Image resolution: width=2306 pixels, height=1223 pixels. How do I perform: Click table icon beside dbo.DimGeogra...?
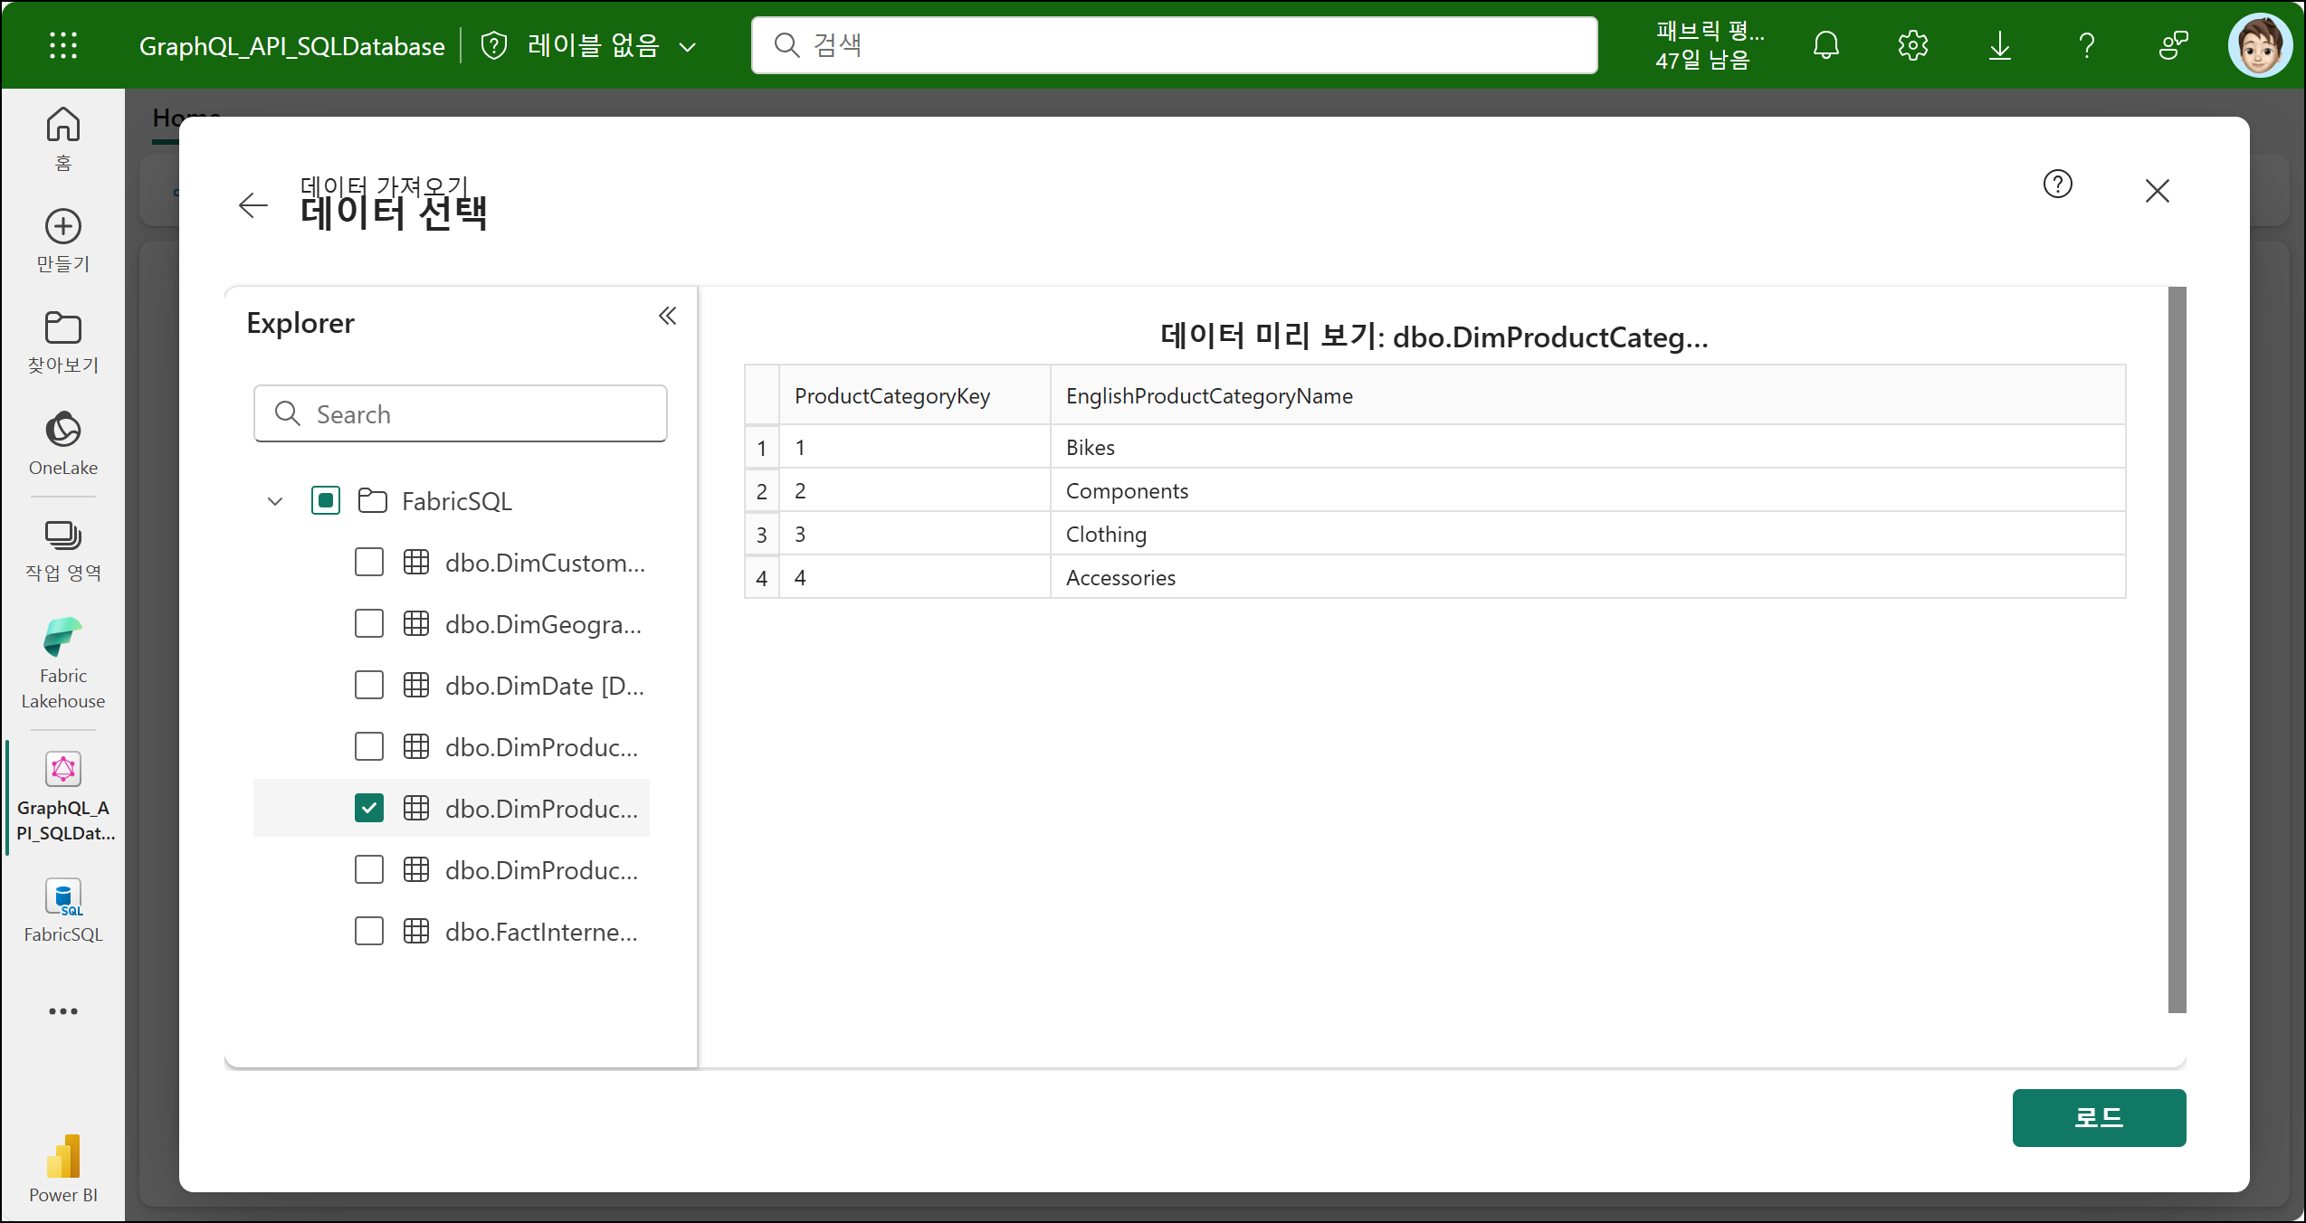tap(416, 623)
